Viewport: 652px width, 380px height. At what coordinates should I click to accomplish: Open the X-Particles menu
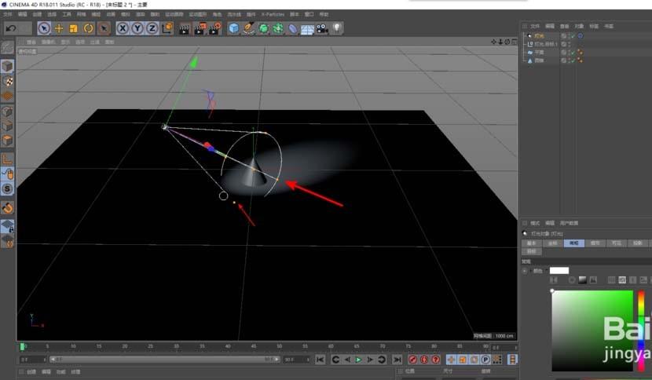coord(272,14)
